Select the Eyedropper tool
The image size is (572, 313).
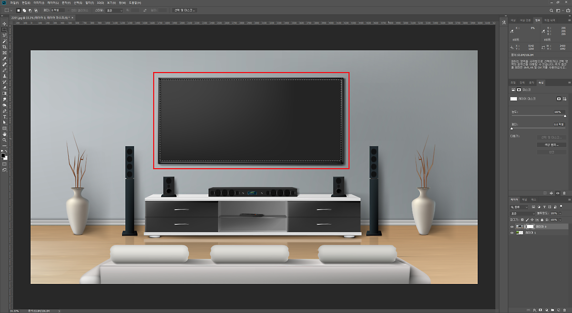point(4,59)
